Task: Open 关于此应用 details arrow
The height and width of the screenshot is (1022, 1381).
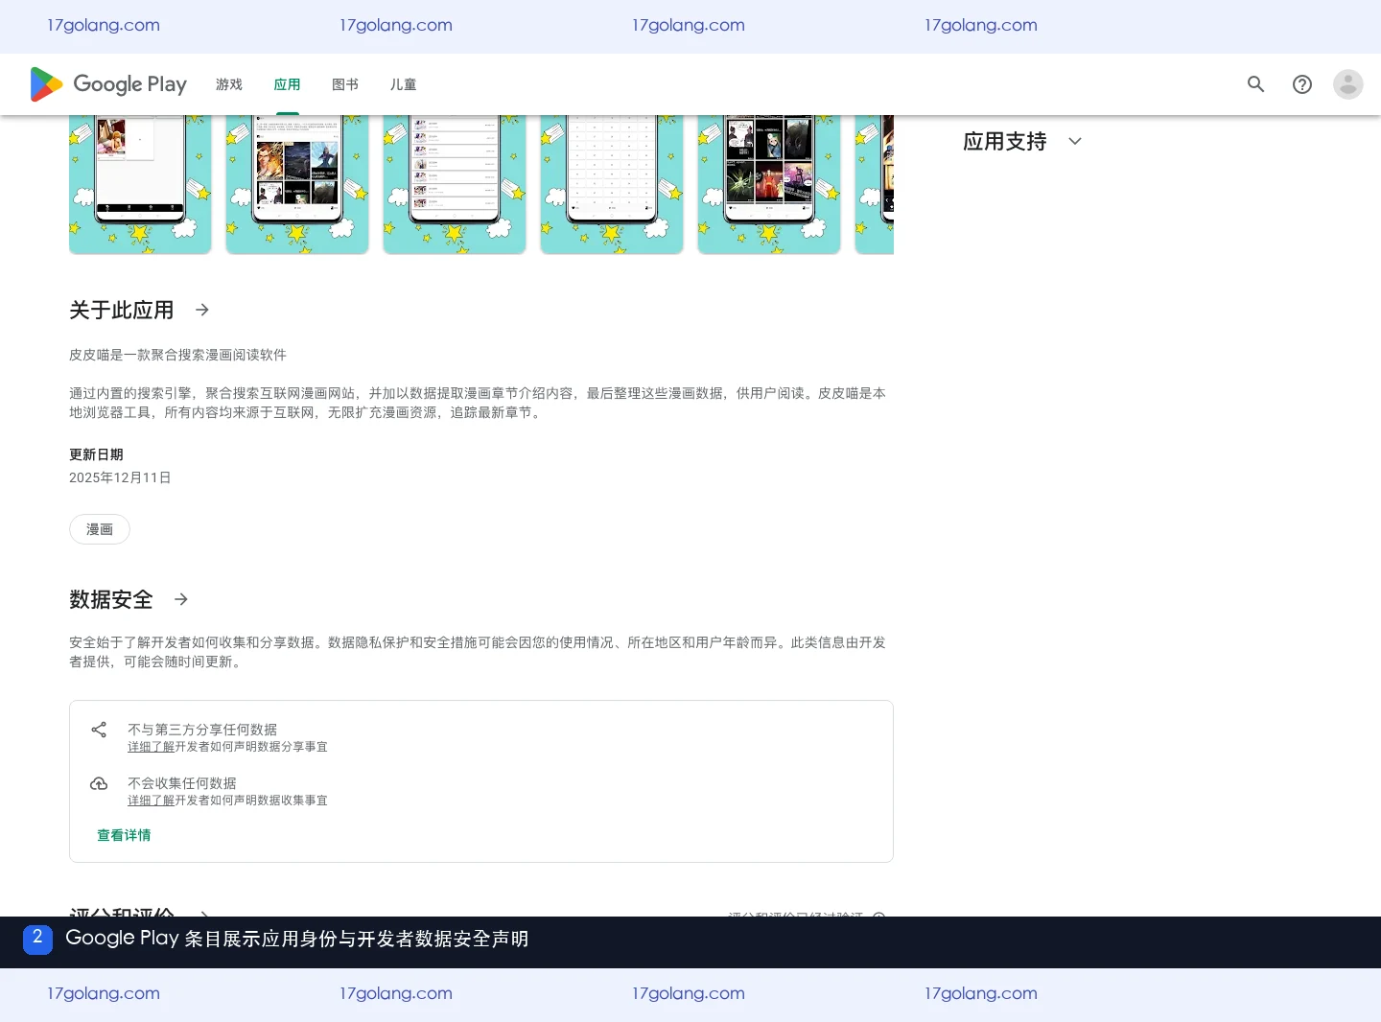Action: pyautogui.click(x=201, y=310)
